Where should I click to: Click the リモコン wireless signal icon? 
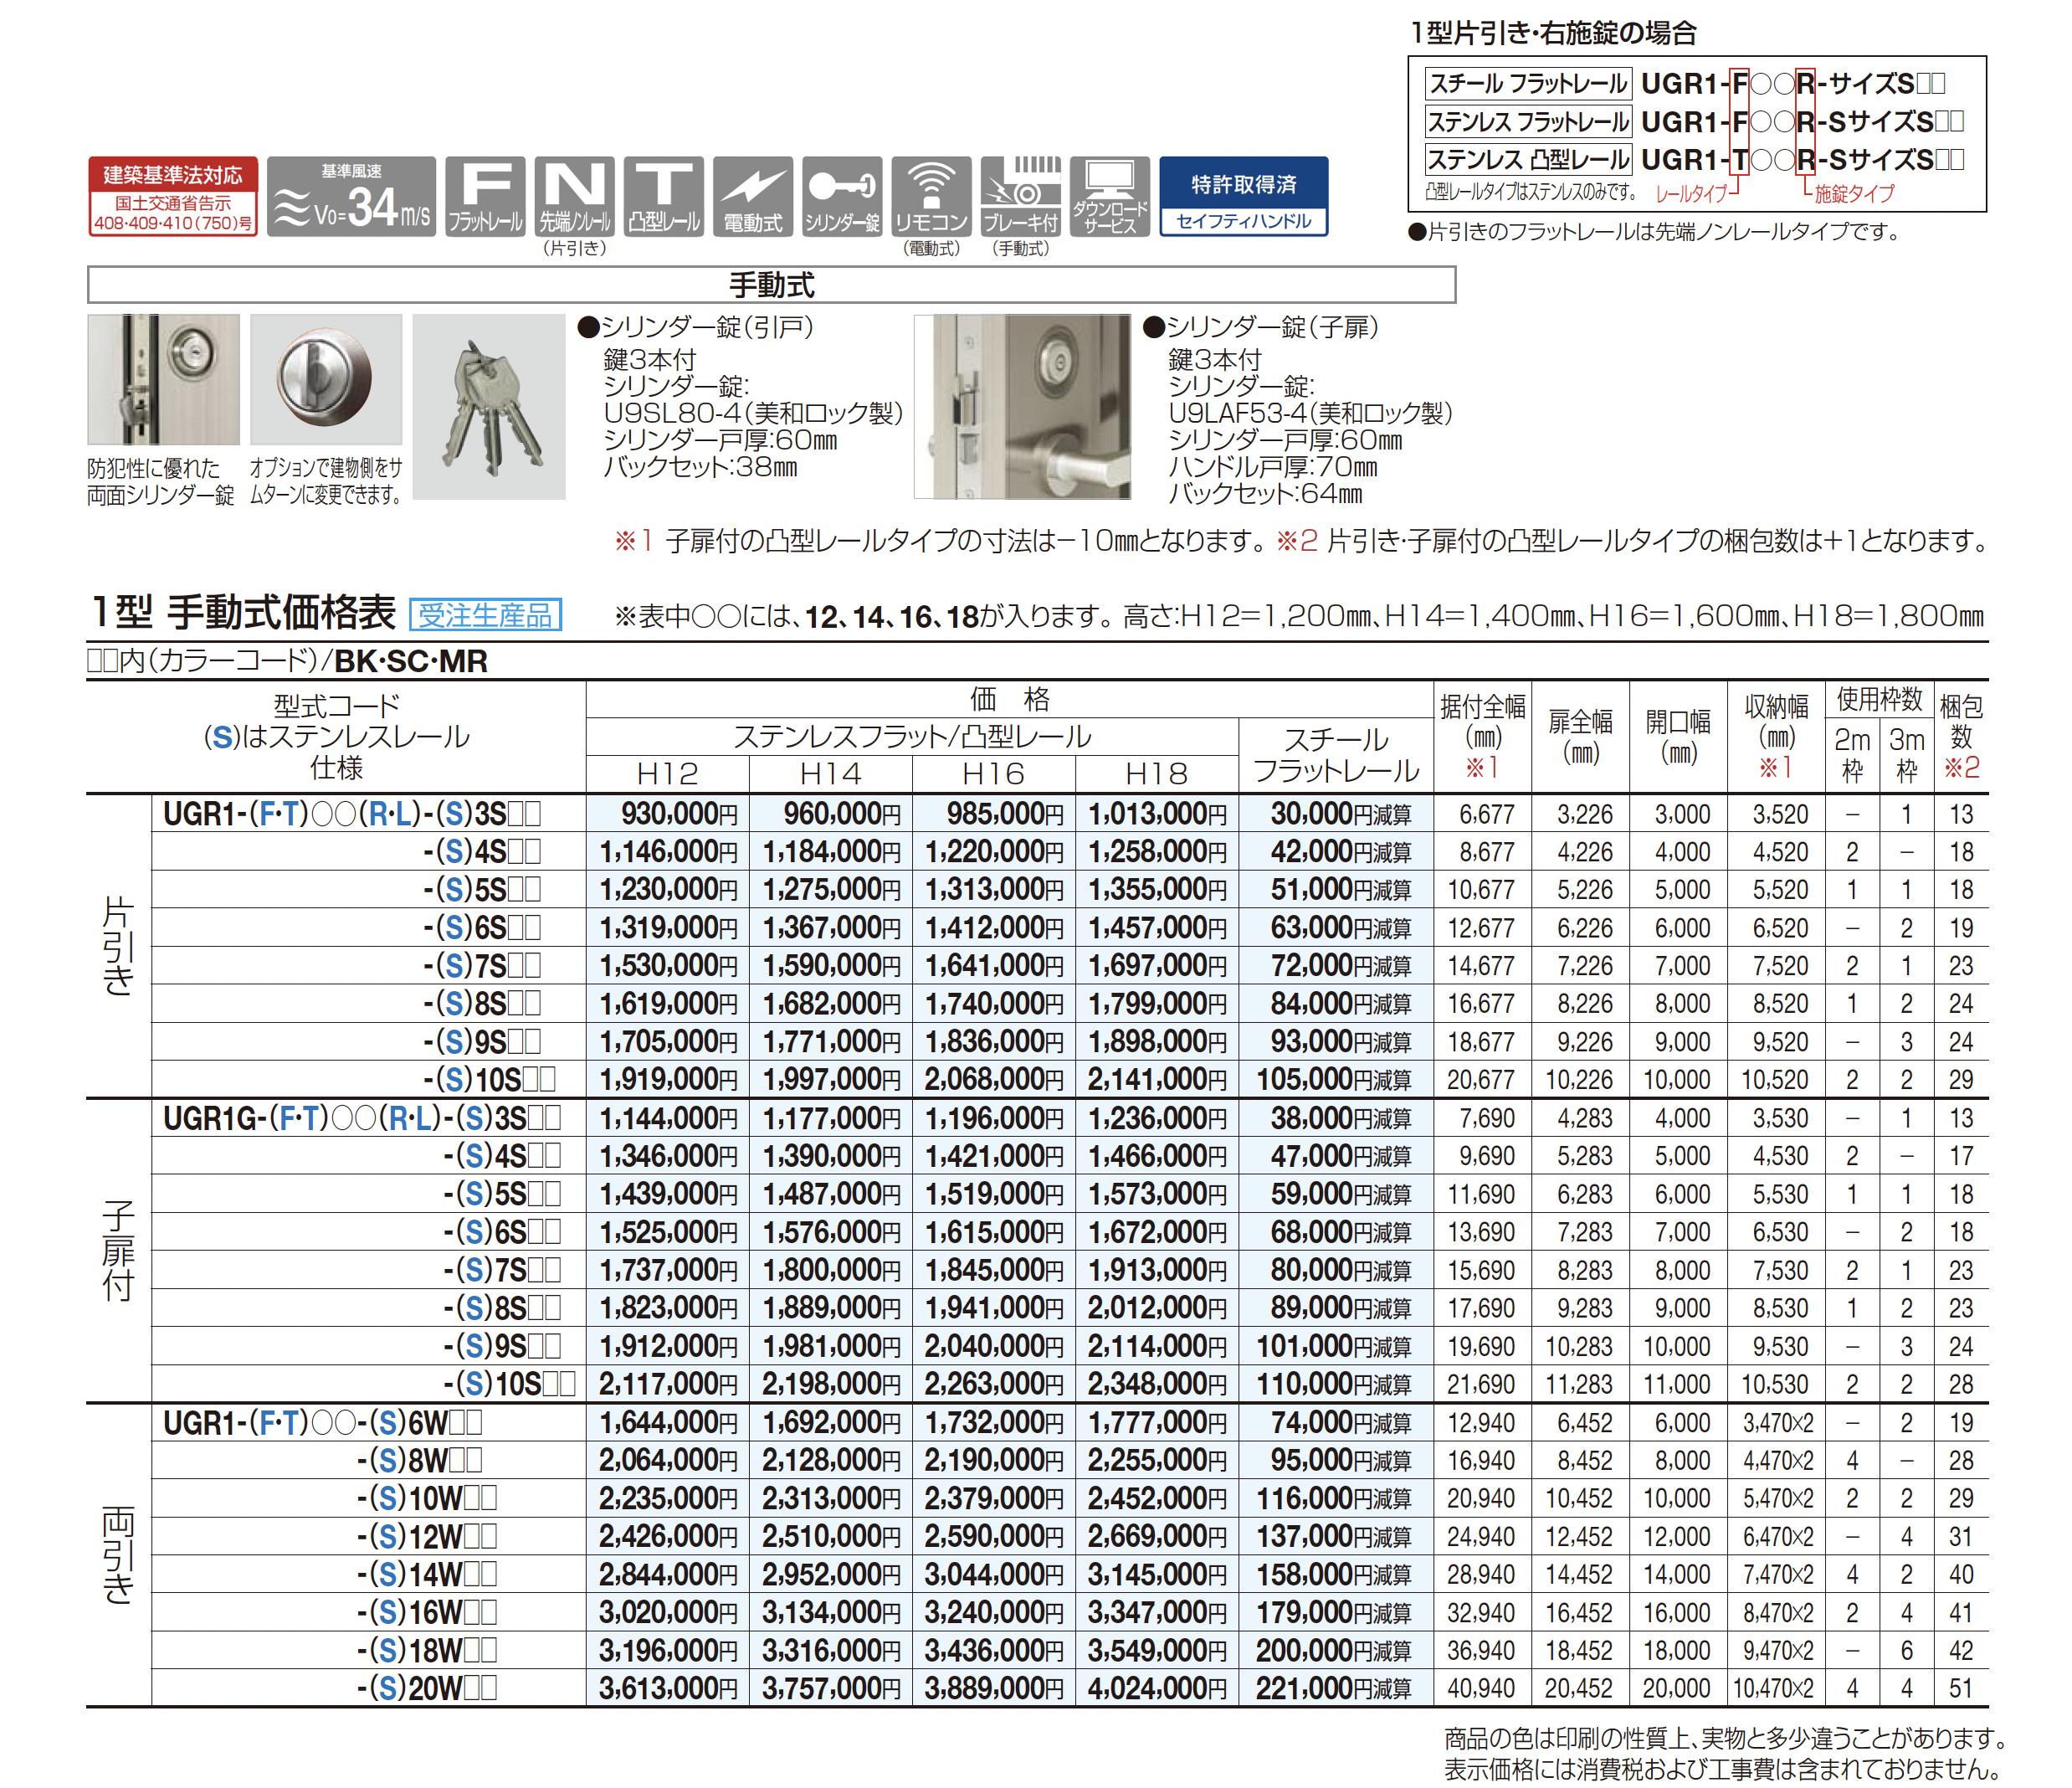coord(931,196)
